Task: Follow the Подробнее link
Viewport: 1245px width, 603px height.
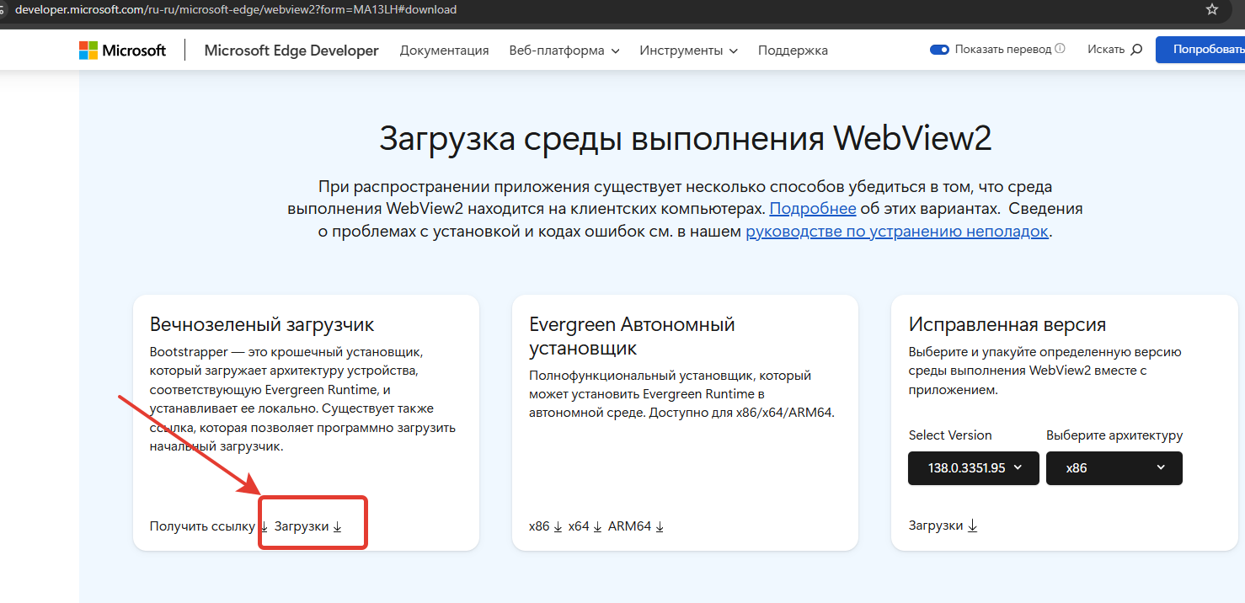Action: tap(813, 208)
